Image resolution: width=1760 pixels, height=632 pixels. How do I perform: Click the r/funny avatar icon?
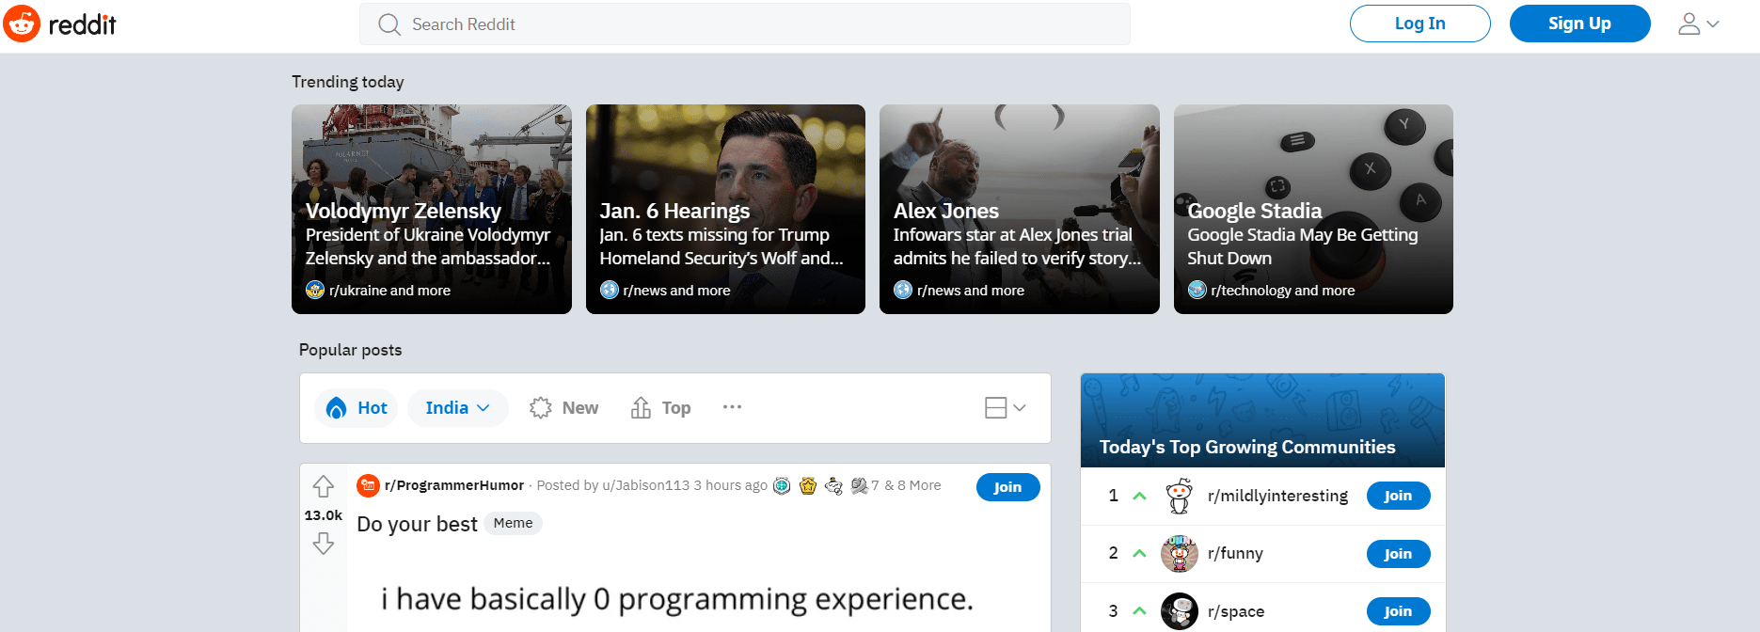pyautogui.click(x=1180, y=554)
